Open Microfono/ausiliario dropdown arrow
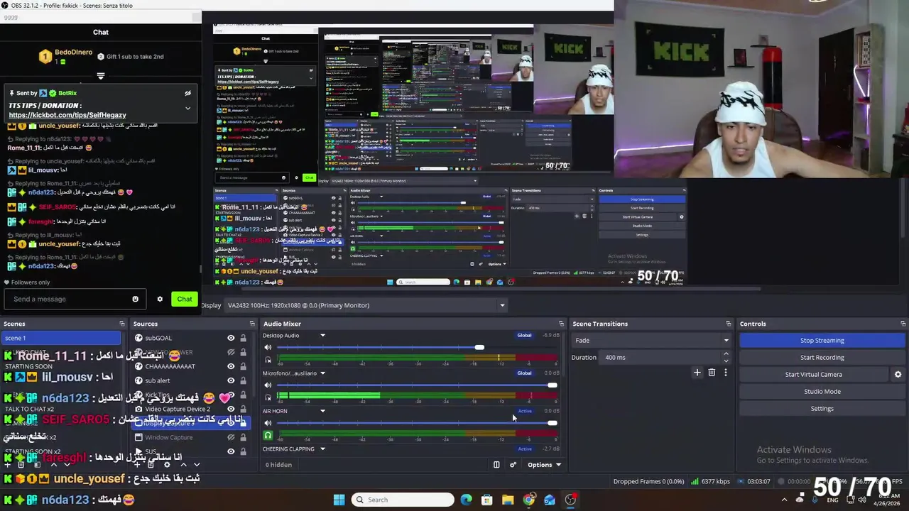Screen dimensions: 909x511 [322, 373]
